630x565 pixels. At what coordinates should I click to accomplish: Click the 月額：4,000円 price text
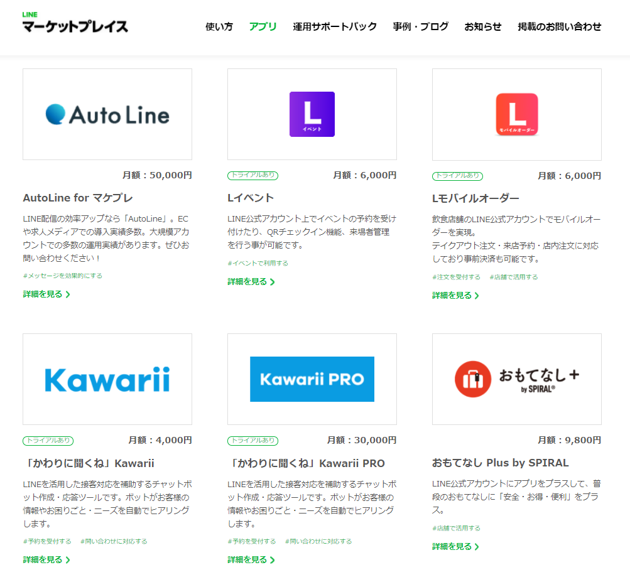click(160, 440)
